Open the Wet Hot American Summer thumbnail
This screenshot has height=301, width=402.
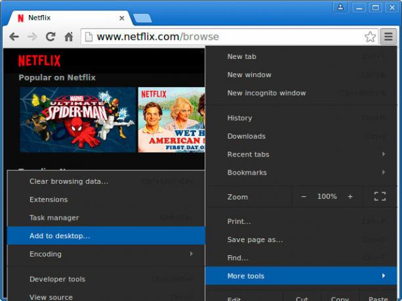[x=171, y=120]
